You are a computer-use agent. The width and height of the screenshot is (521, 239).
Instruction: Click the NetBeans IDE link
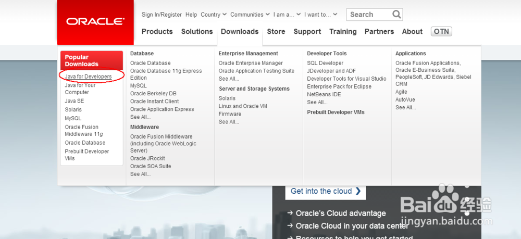tap(324, 94)
